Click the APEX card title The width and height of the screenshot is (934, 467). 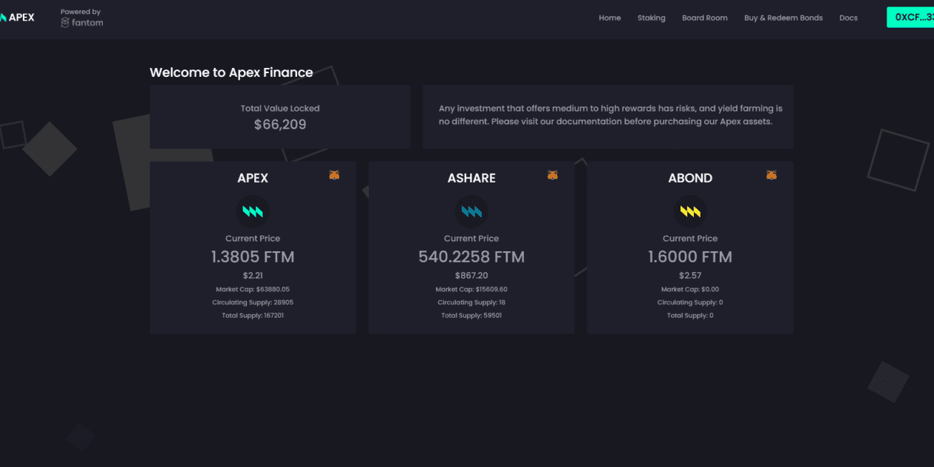coord(253,178)
